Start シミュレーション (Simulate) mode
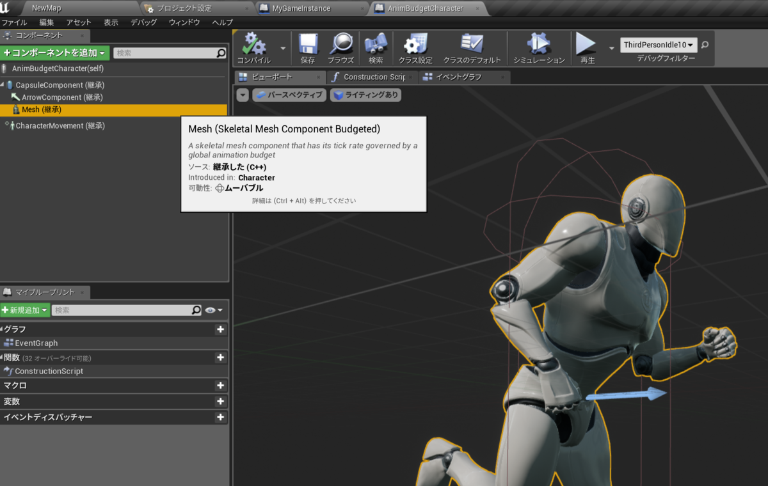Viewport: 768px width, 486px height. (538, 47)
